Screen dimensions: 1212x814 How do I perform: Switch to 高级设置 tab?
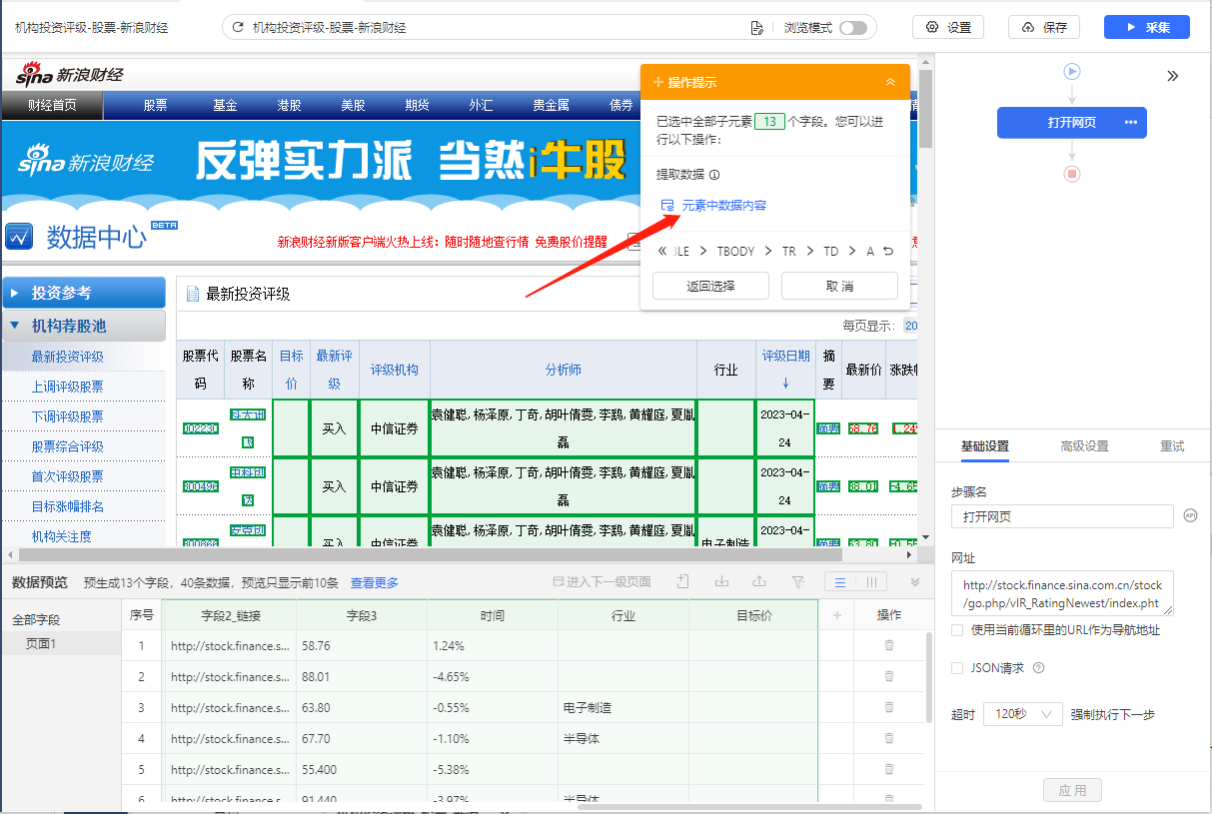click(1084, 446)
